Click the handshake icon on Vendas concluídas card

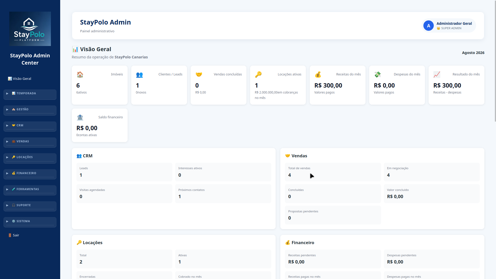coord(199,75)
